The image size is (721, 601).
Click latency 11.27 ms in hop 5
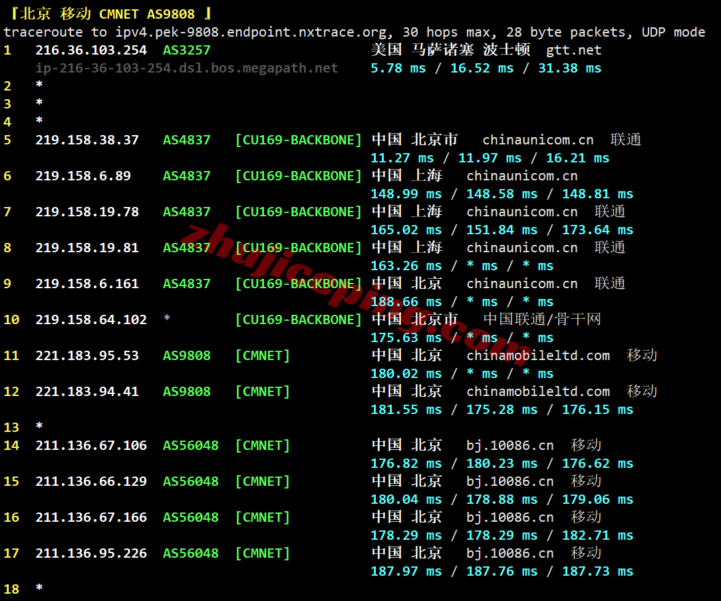point(402,158)
